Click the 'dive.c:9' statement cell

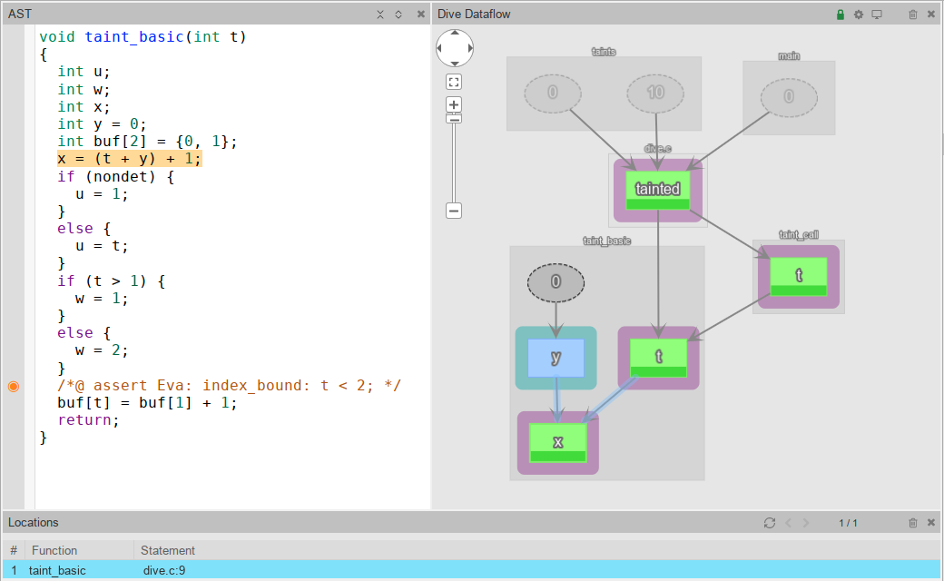[x=164, y=570]
